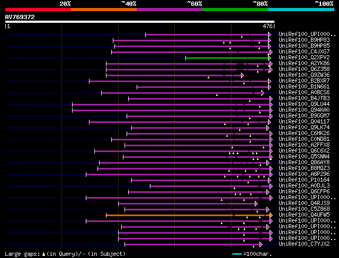339x258 pixels.
Task: Click the arrowhead ending the Q4RJS9 alignment
Action: point(256,204)
